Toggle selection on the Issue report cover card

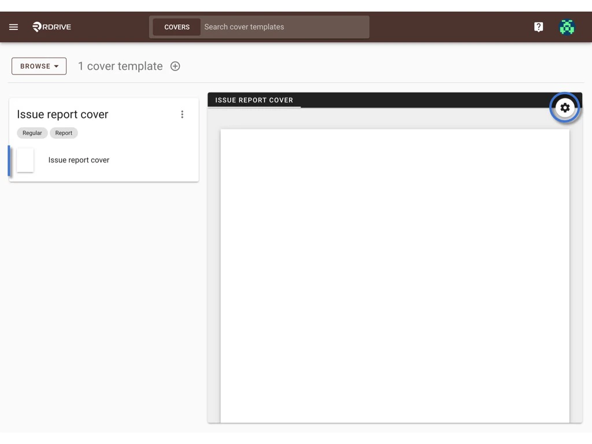tap(25, 160)
